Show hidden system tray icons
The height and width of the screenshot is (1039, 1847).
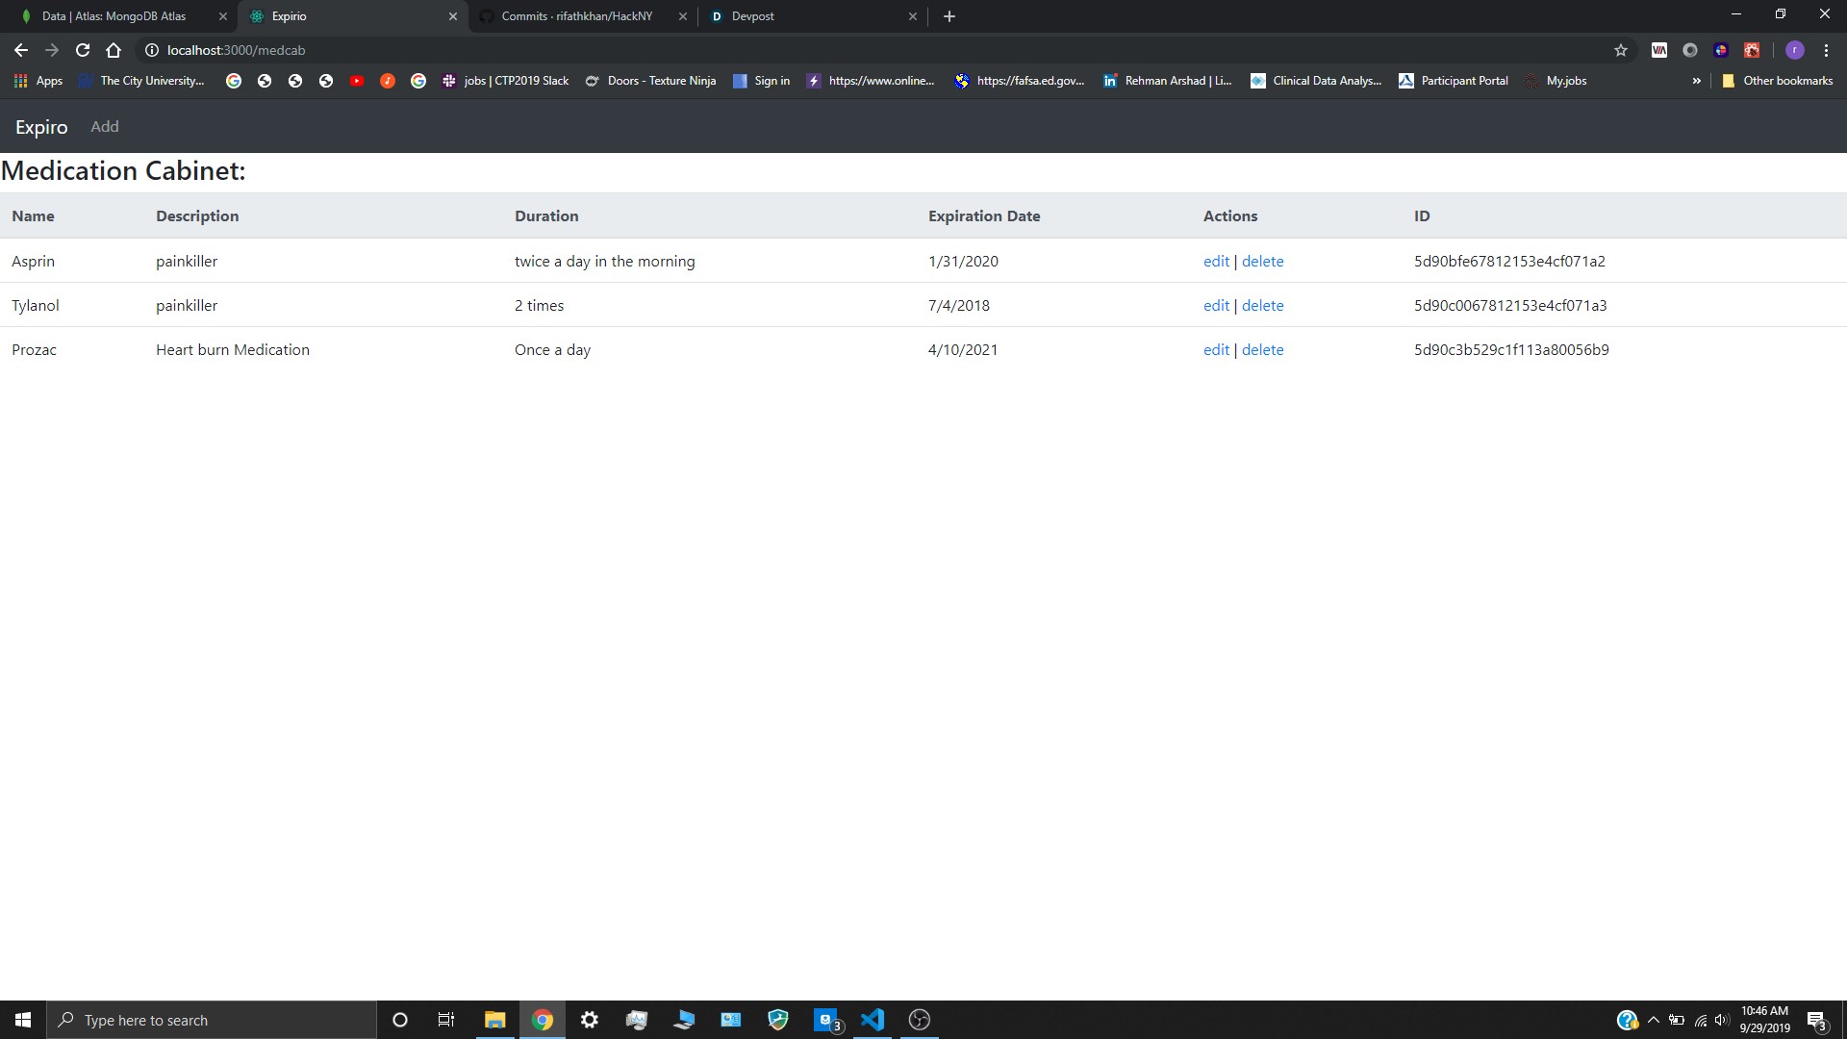[x=1653, y=1020]
